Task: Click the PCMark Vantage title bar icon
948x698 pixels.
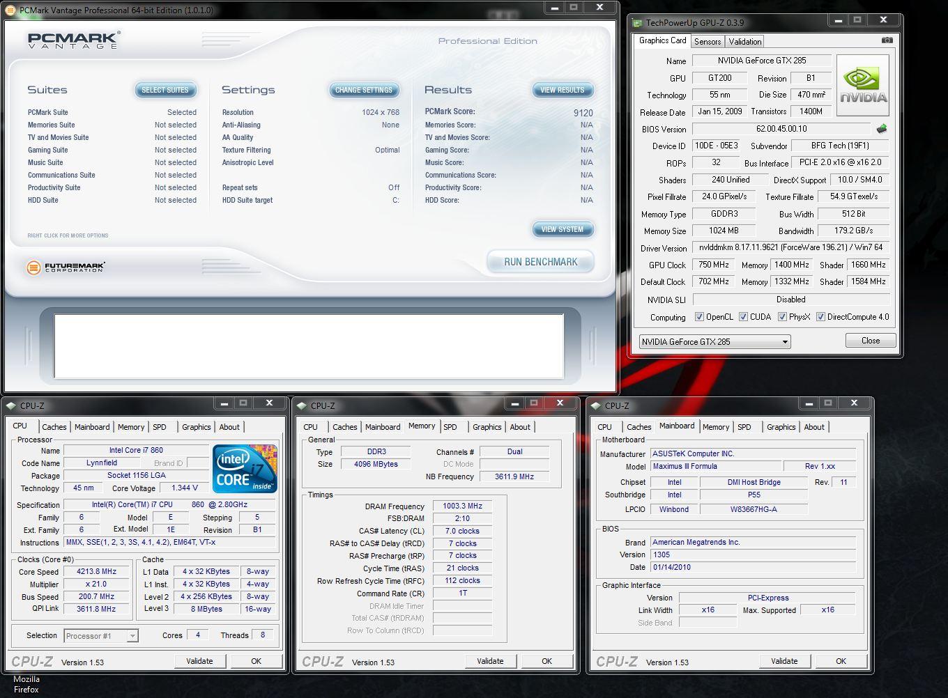Action: coord(12,10)
